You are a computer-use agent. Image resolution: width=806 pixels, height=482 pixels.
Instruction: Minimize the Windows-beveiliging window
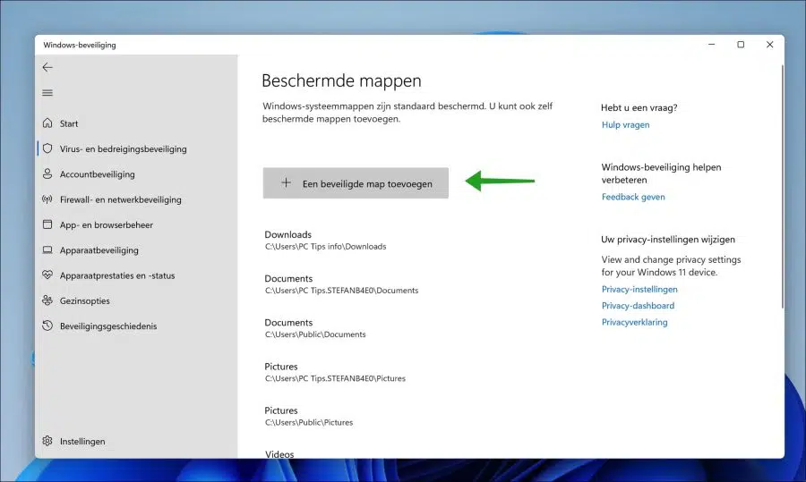point(711,45)
